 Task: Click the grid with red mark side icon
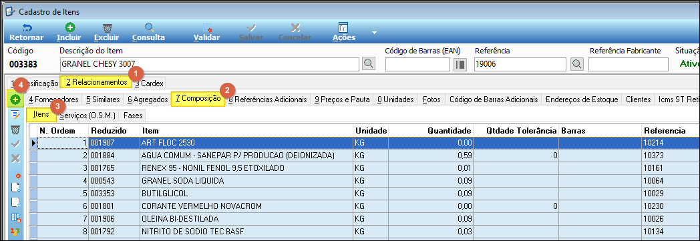(x=15, y=173)
